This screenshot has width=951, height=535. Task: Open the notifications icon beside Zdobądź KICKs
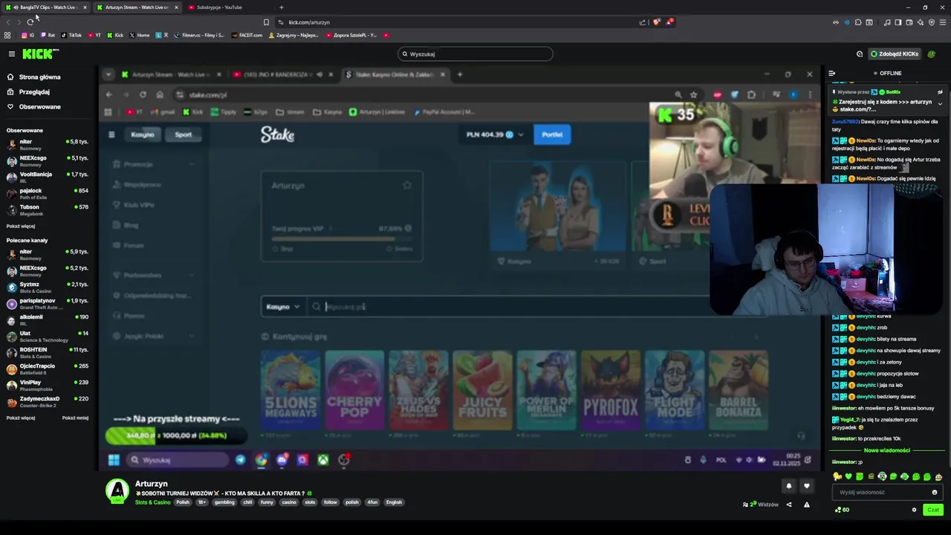click(860, 53)
